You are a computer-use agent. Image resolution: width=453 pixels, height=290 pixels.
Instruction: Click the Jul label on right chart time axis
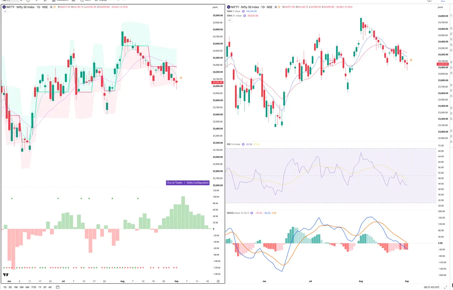[310, 281]
